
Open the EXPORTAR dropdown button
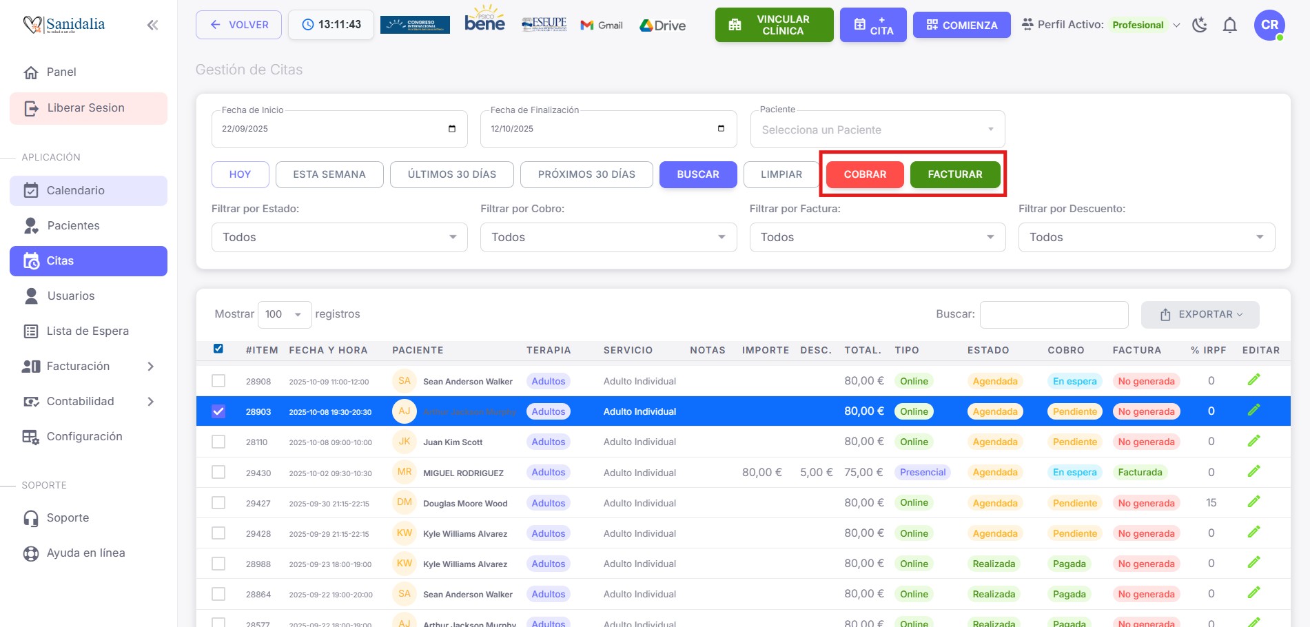1200,314
